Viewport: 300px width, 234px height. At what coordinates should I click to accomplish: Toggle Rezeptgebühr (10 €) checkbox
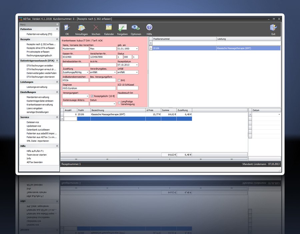tap(92, 96)
